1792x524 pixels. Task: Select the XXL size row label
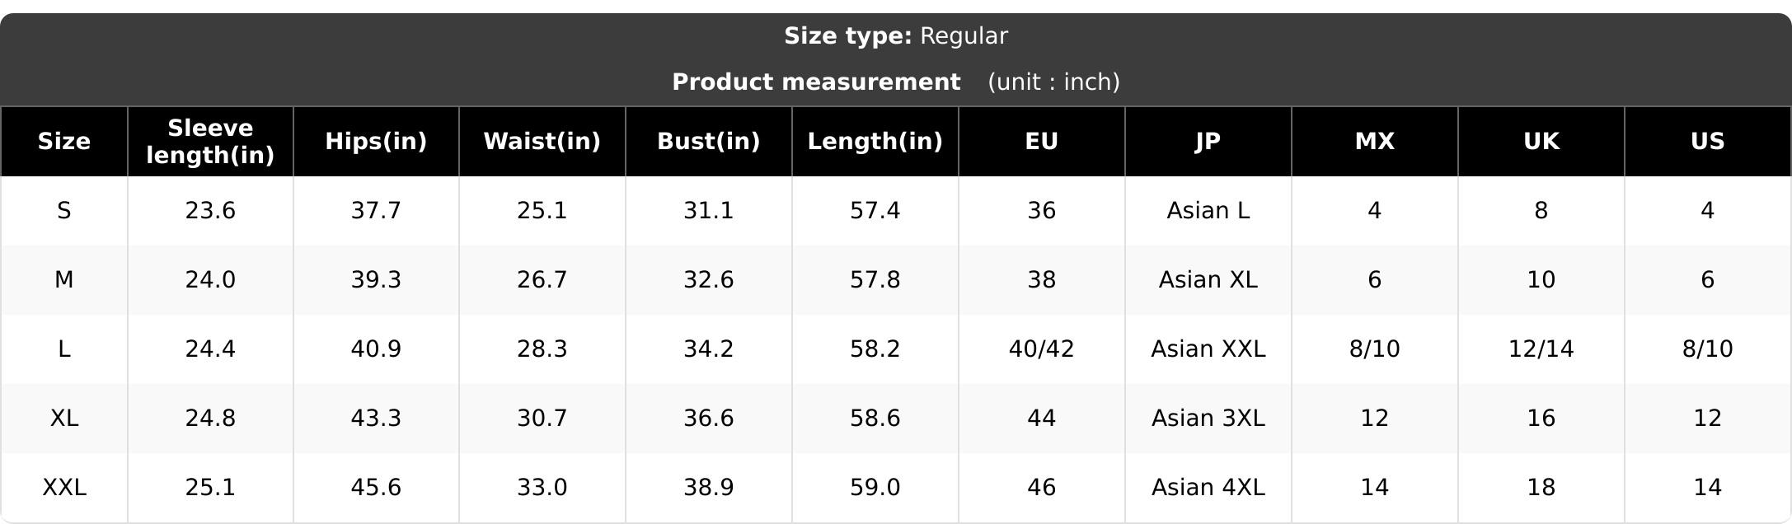[x=64, y=488]
